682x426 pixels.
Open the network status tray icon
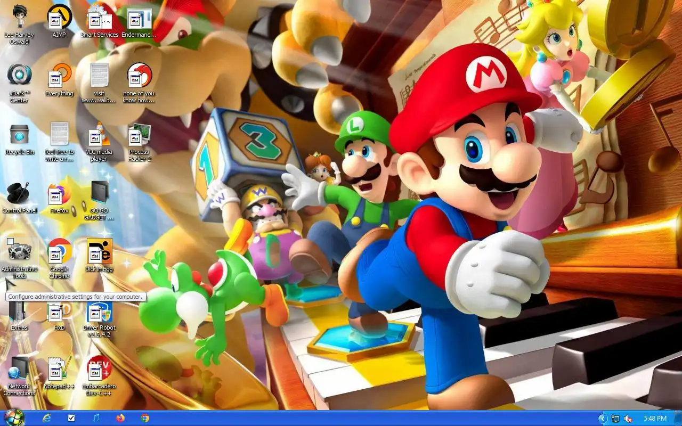click(615, 419)
